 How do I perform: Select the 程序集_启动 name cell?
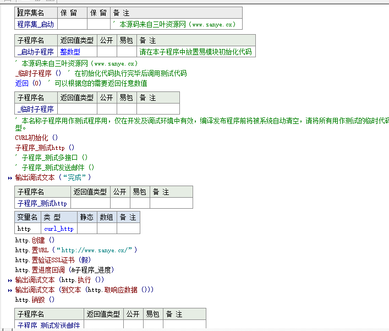click(36, 24)
